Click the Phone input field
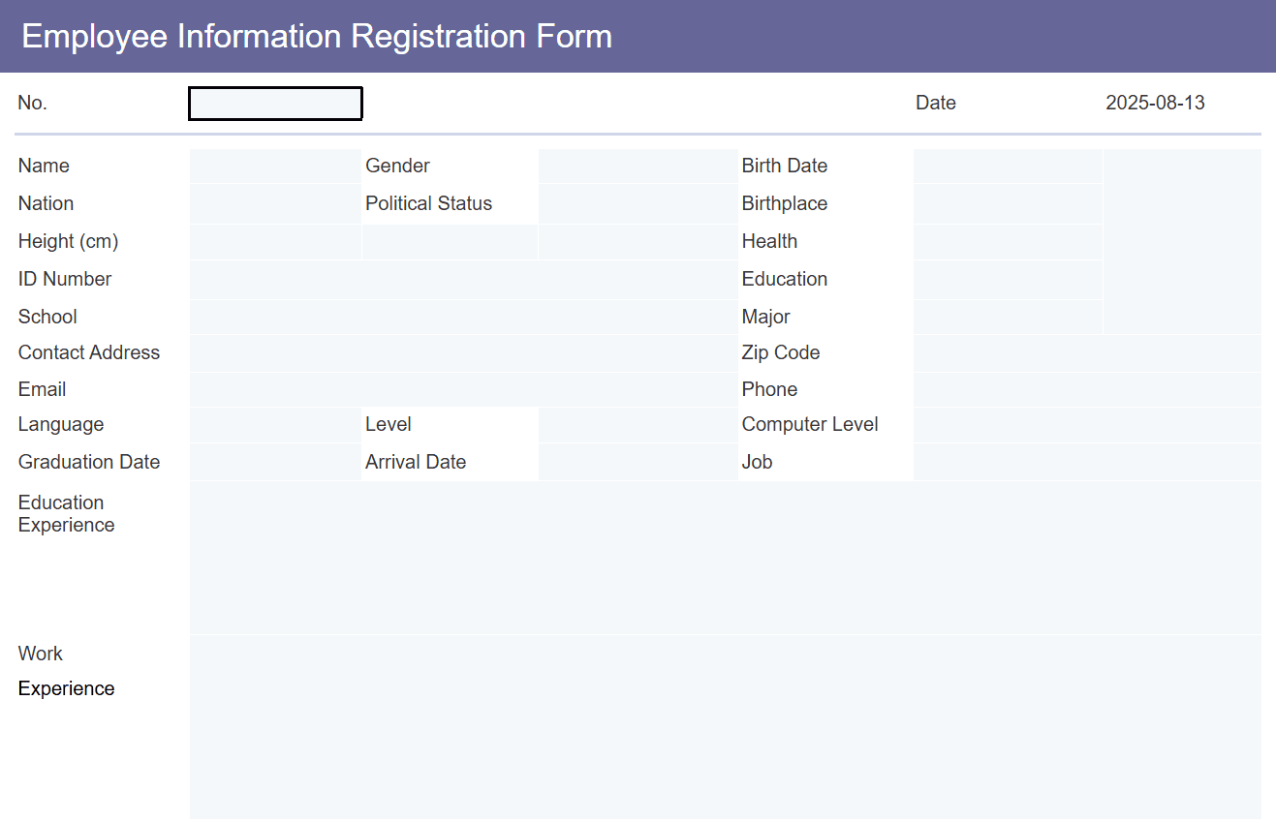 point(1087,389)
